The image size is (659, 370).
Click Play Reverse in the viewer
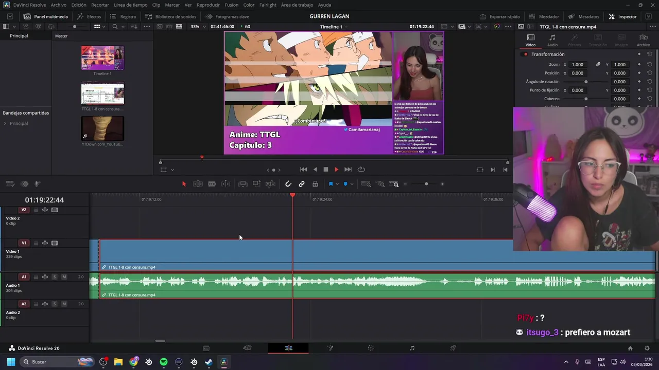(x=315, y=170)
